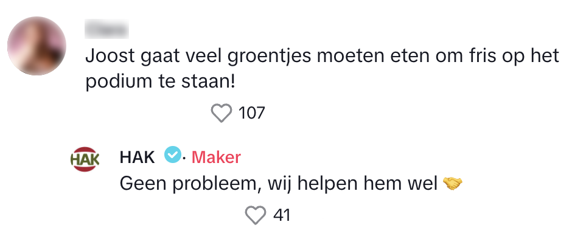
Task: Like HAK's reply with 41 likes
Action: (x=255, y=215)
